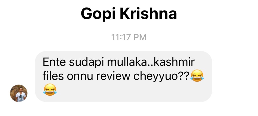
Task: Click the laughing emoji after "cheyyuo??"
Action: (197, 76)
